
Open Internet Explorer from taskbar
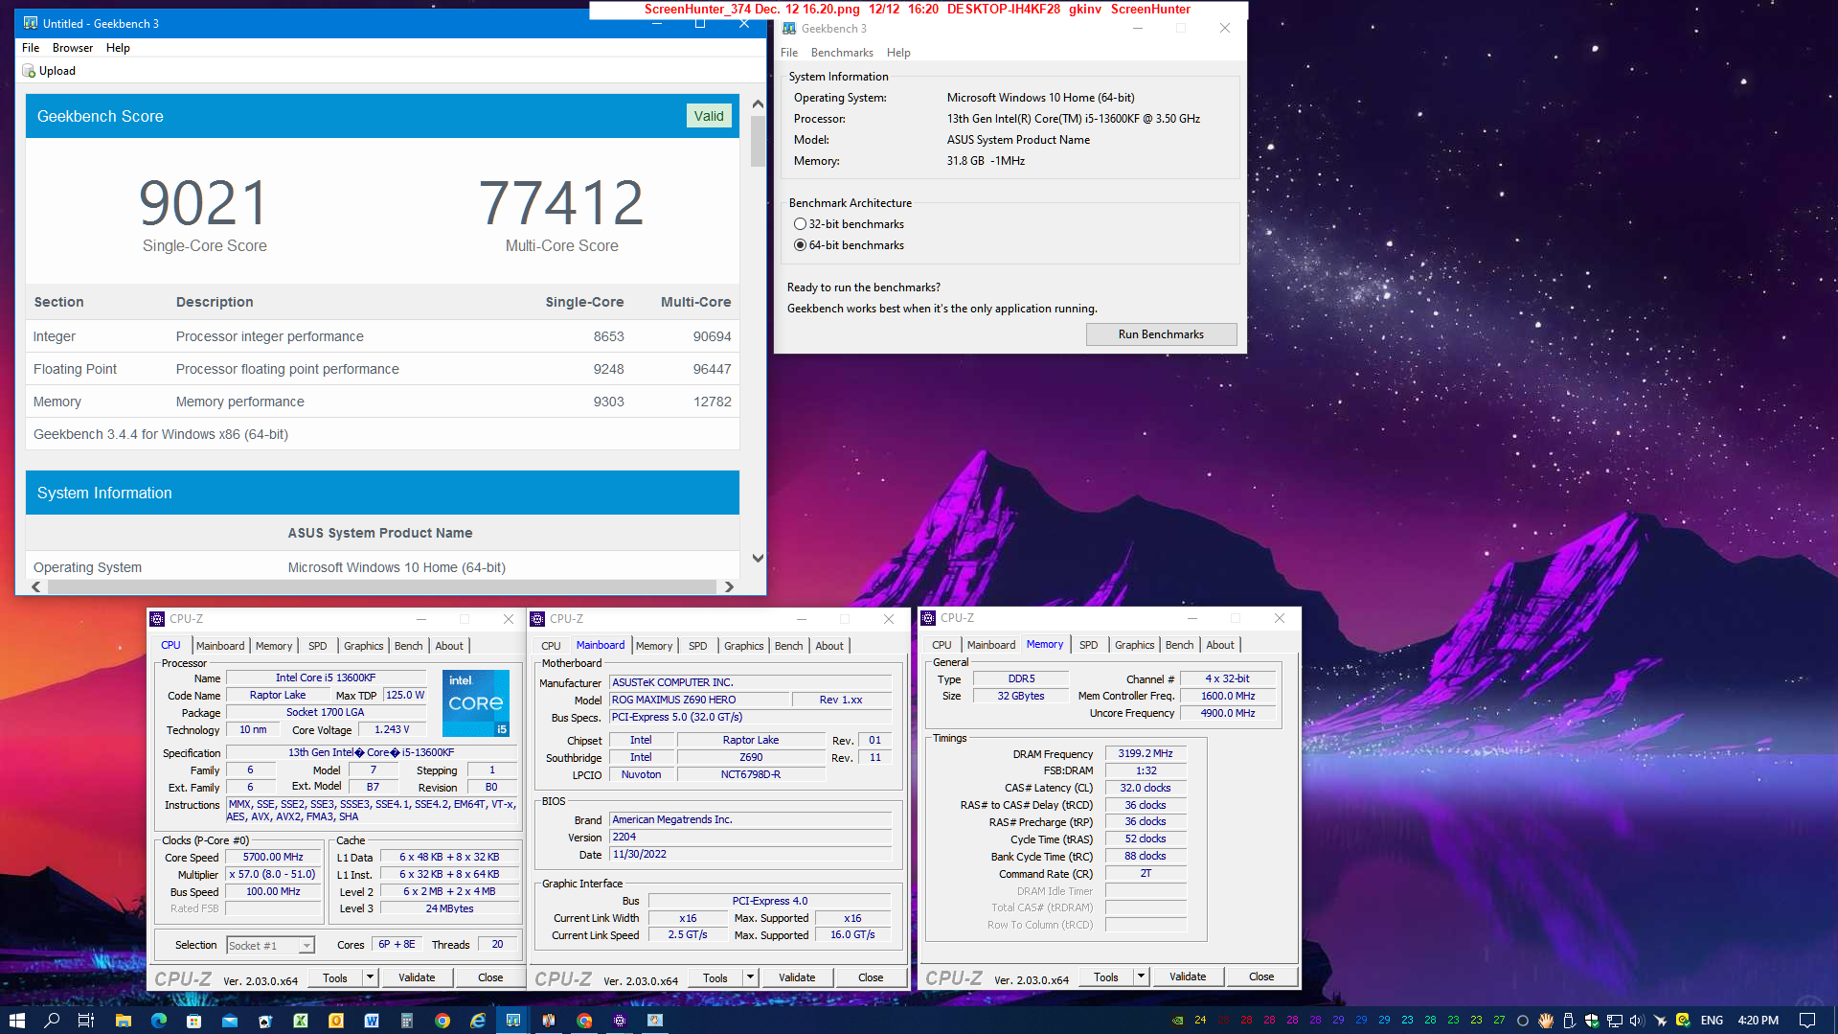pos(478,1021)
